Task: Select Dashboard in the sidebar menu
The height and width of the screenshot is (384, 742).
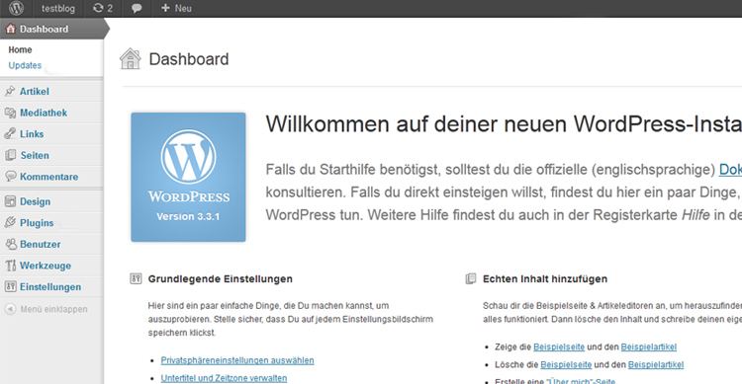Action: tap(44, 29)
